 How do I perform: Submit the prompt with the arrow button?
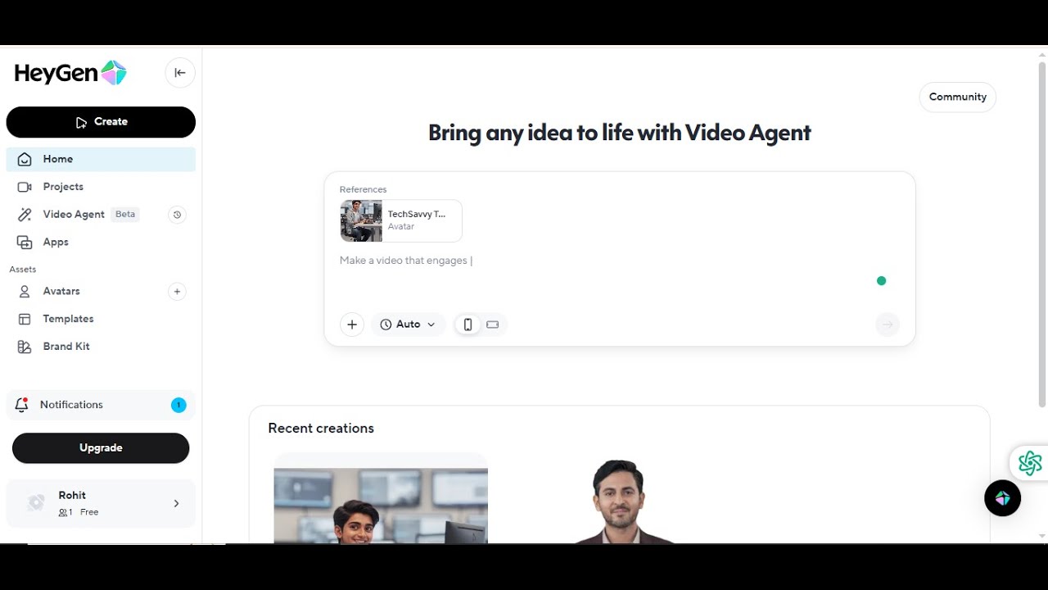click(887, 324)
